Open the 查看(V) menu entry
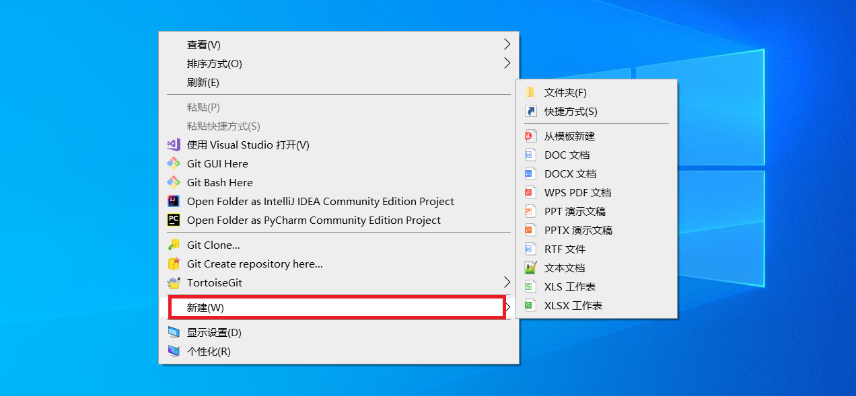The image size is (856, 396). [x=338, y=45]
